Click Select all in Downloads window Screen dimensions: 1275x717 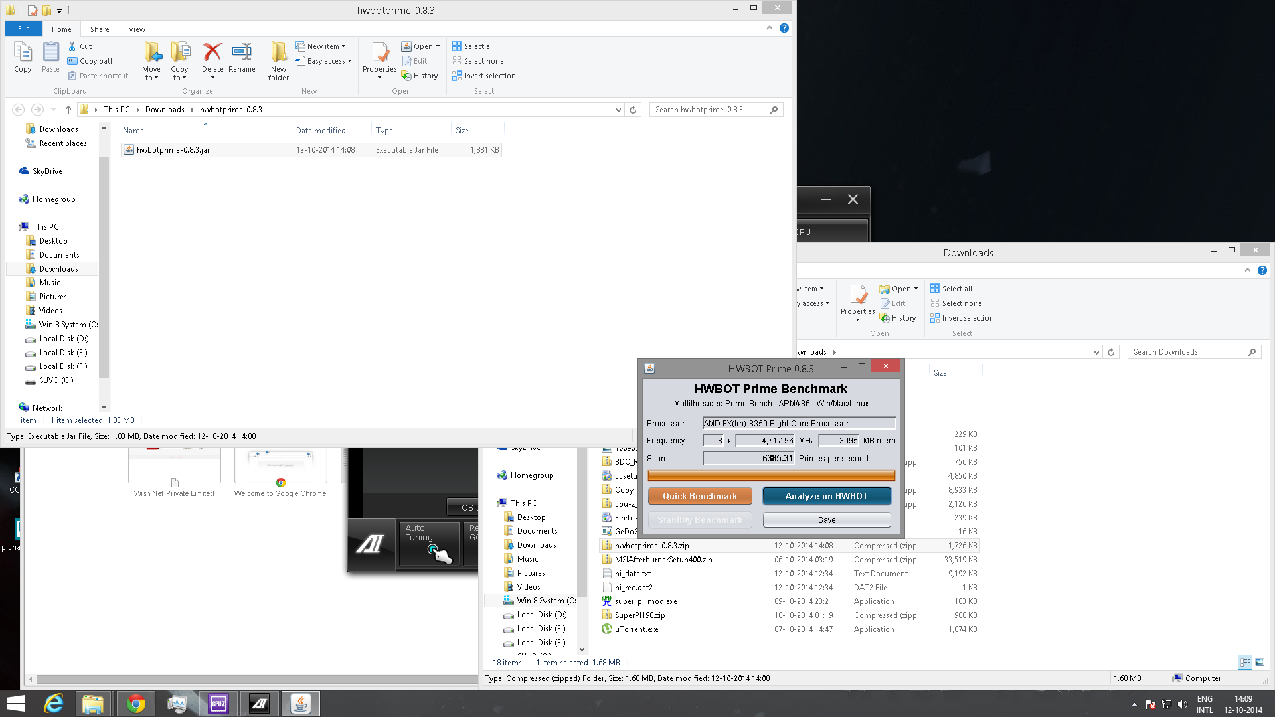(x=951, y=289)
